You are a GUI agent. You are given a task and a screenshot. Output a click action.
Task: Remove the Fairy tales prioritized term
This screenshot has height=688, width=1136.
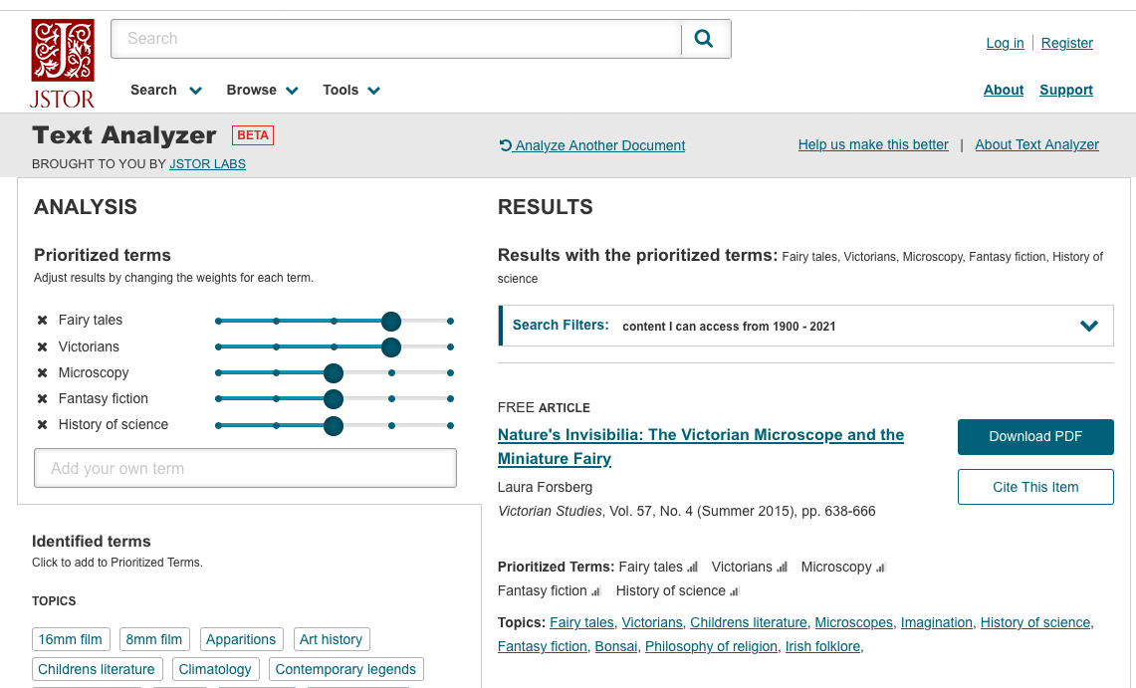click(42, 321)
